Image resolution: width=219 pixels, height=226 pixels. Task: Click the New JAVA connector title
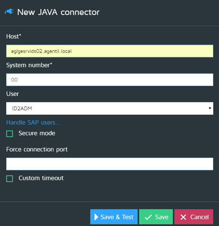pyautogui.click(x=58, y=12)
